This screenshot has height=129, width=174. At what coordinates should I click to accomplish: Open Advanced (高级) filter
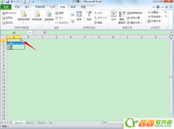[x=98, y=23]
